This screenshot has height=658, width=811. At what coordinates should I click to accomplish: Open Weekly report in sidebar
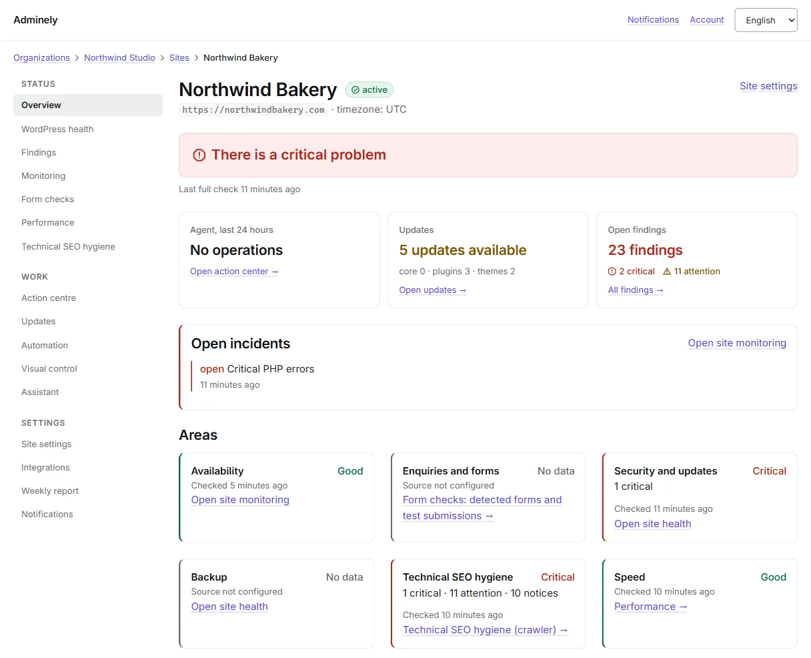pos(88,491)
